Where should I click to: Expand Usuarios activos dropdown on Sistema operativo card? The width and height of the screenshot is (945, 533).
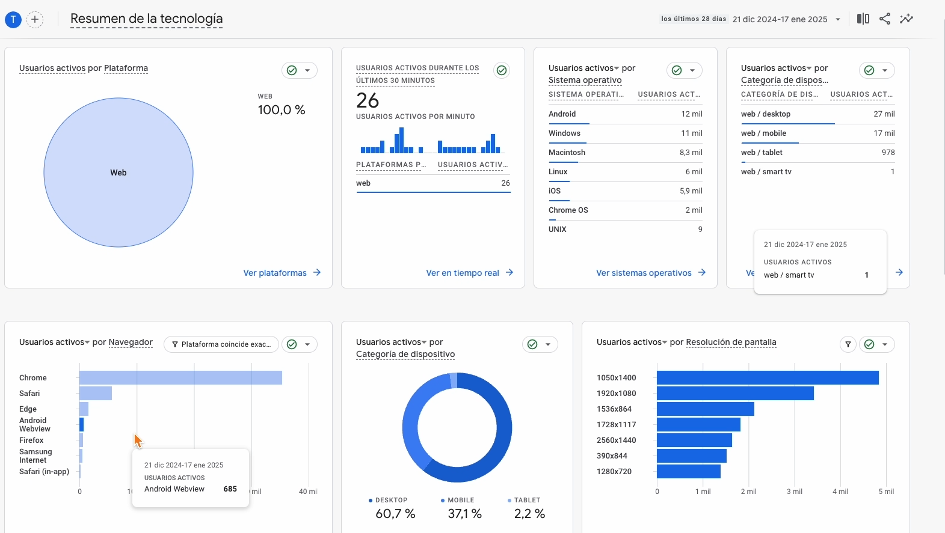617,69
